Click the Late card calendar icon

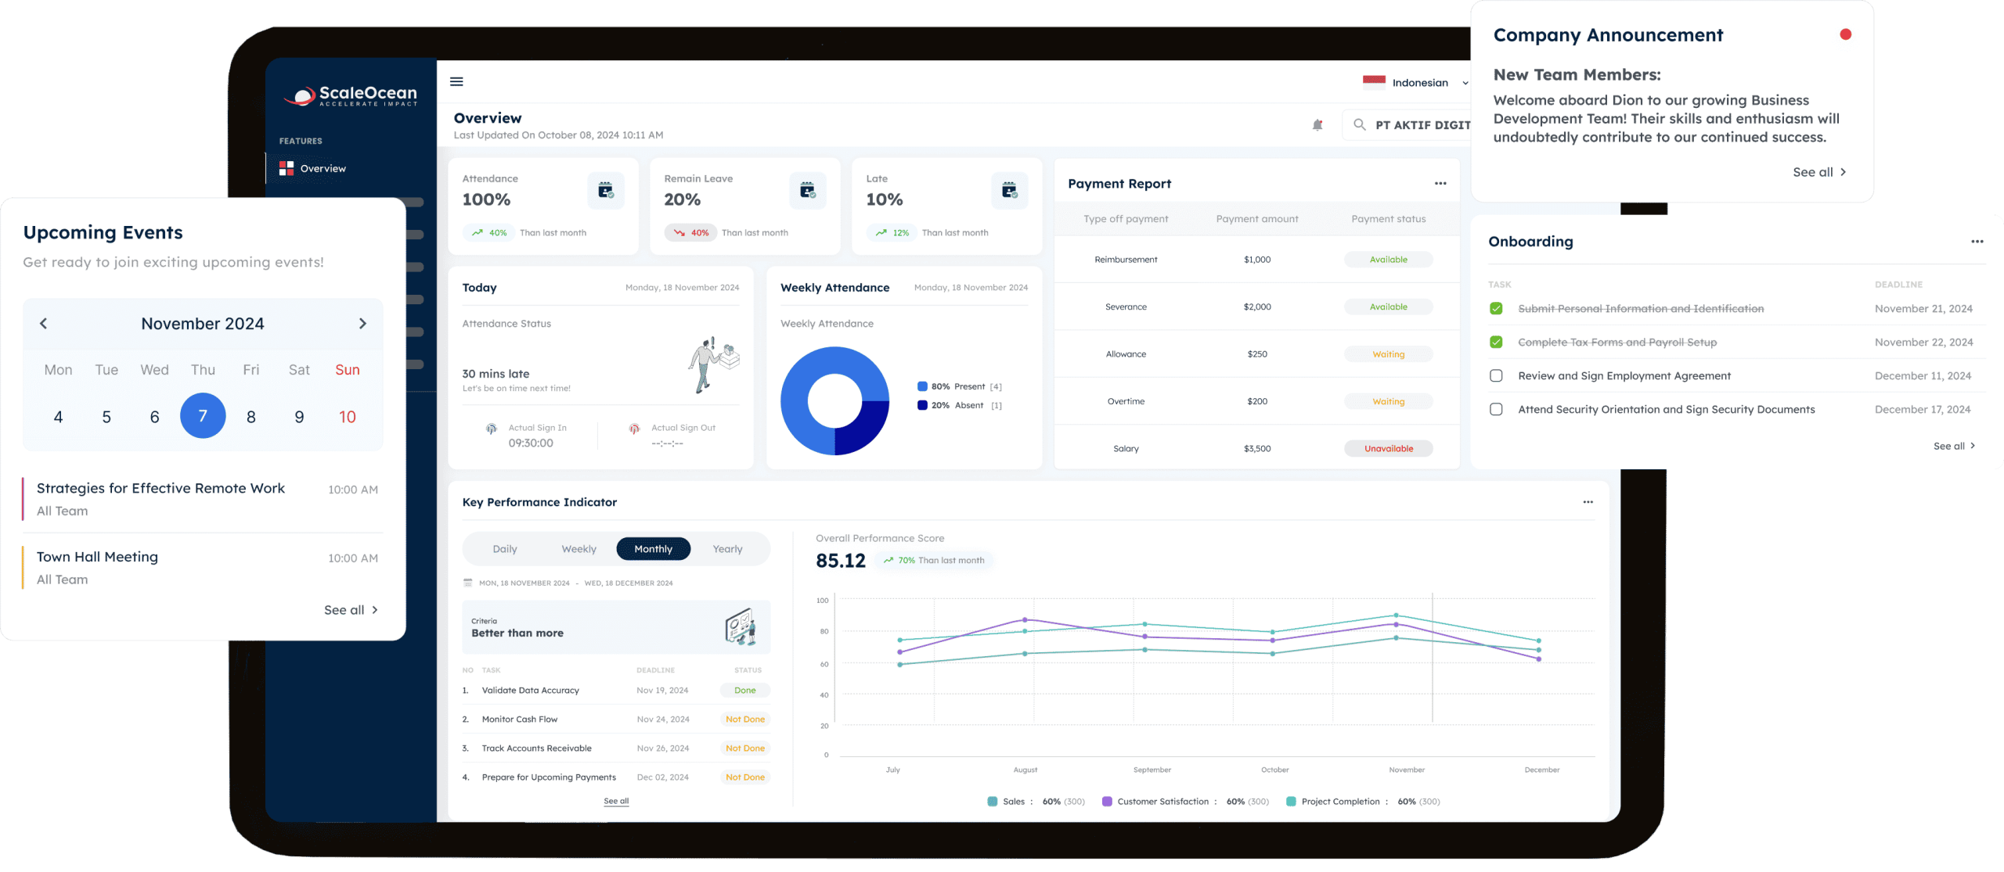[1009, 190]
